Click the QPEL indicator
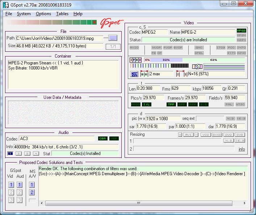The width and height of the screenshot is (256, 215). [x=199, y=53]
